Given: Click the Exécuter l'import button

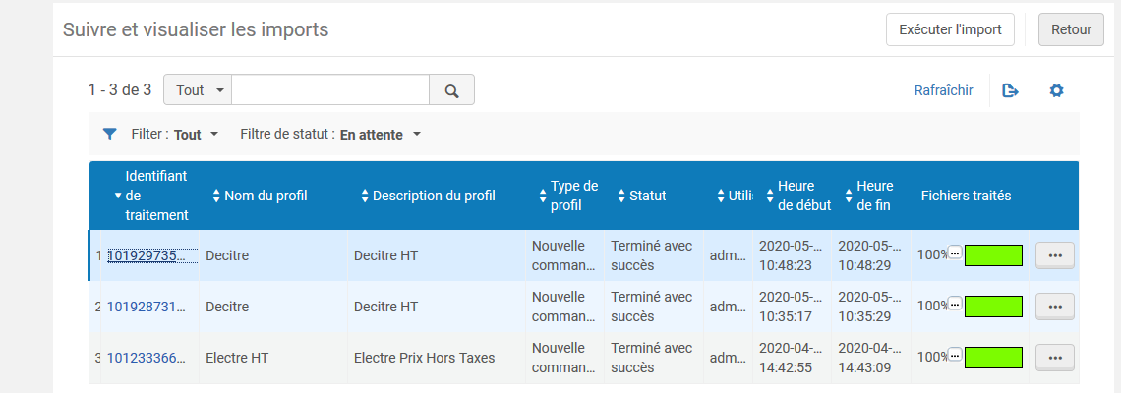Looking at the screenshot, I should pos(950,29).
